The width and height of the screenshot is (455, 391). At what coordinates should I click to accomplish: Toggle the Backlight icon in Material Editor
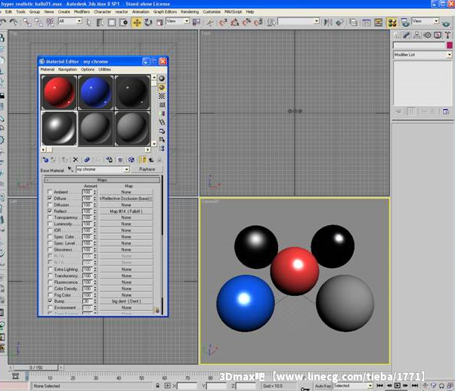[162, 88]
